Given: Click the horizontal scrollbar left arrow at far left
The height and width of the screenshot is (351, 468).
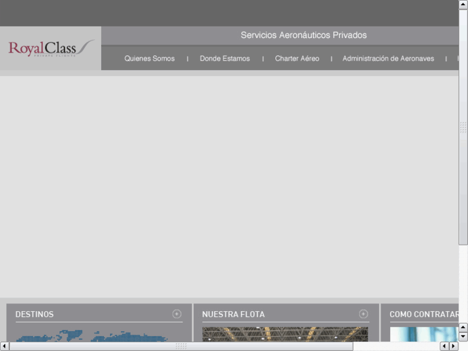Looking at the screenshot, I should tap(5, 346).
